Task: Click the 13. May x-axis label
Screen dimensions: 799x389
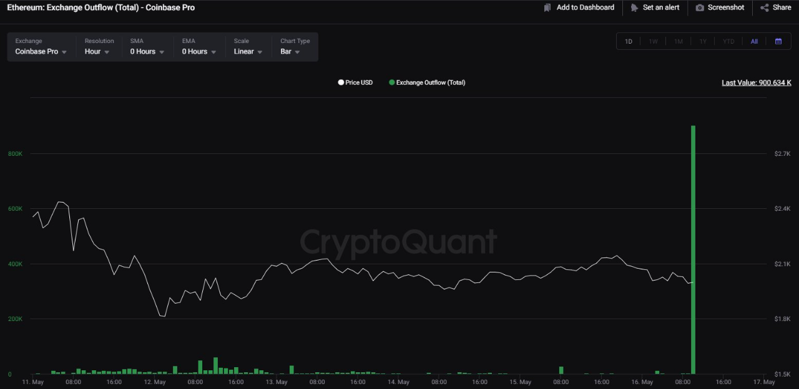Action: (x=277, y=382)
